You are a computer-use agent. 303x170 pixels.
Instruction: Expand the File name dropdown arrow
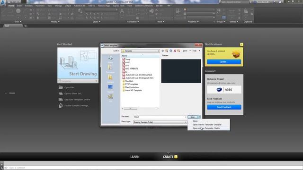[x=186, y=117]
